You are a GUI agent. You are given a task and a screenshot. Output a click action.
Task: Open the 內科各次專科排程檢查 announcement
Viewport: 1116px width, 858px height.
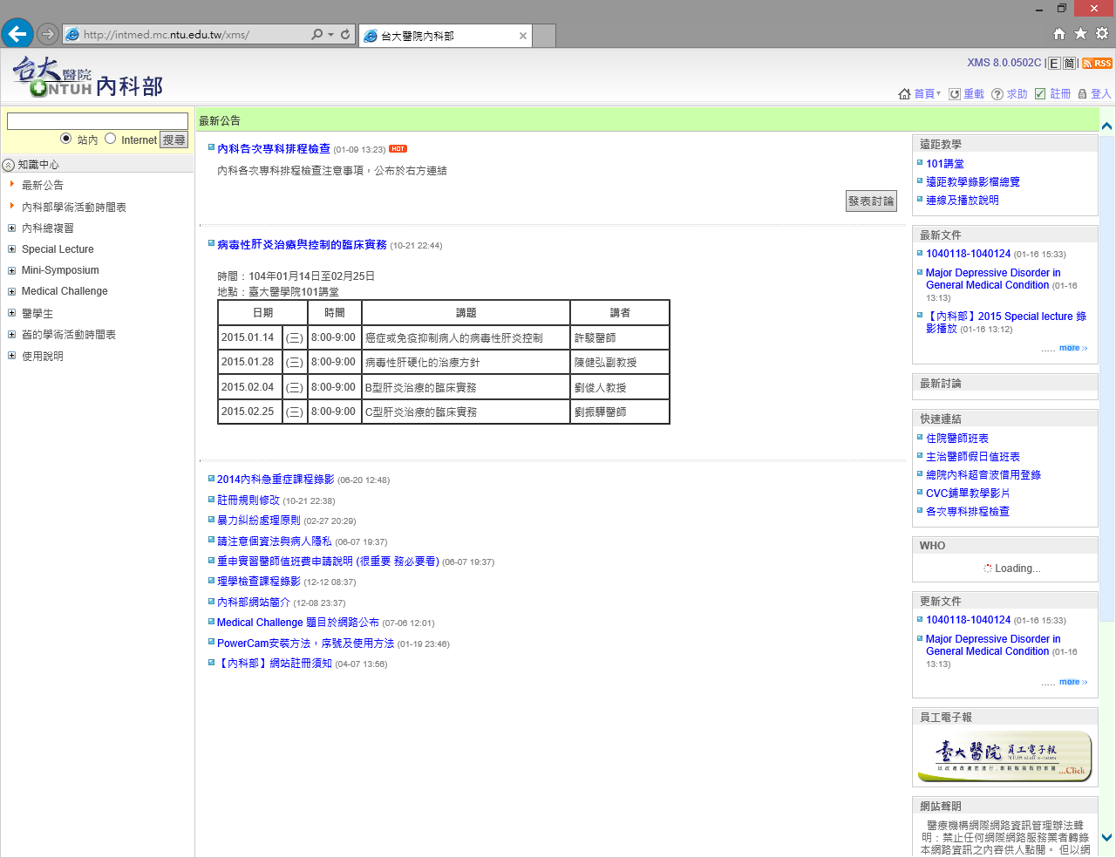(274, 149)
